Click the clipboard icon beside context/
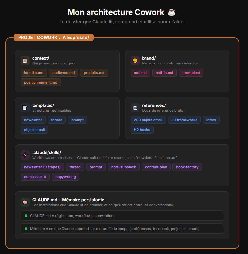Screen dimensions: 248x254 (x=25, y=61)
